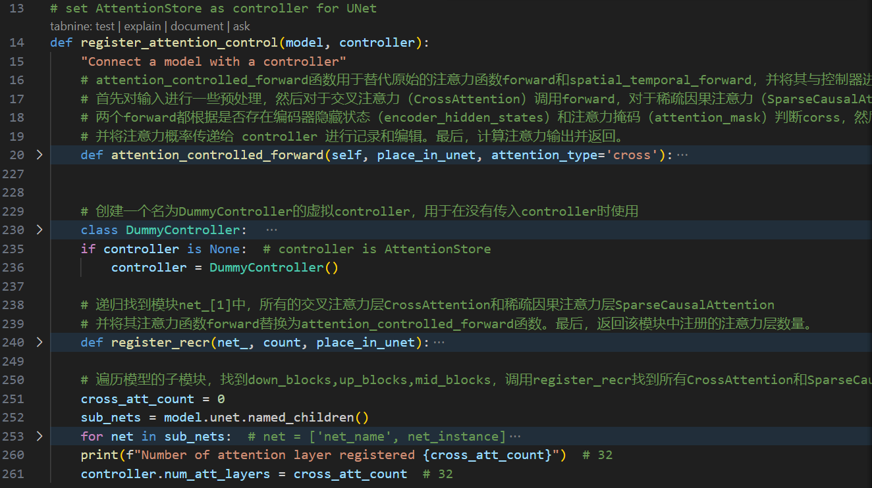This screenshot has width=872, height=488.
Task: Click the print statement on line 260
Action: pos(323,455)
